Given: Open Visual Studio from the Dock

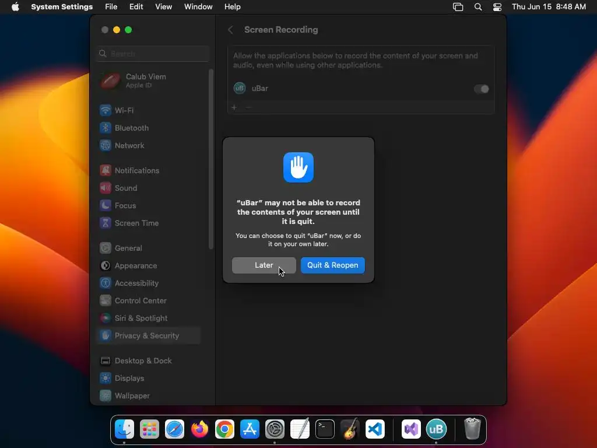Looking at the screenshot, I should [411, 429].
